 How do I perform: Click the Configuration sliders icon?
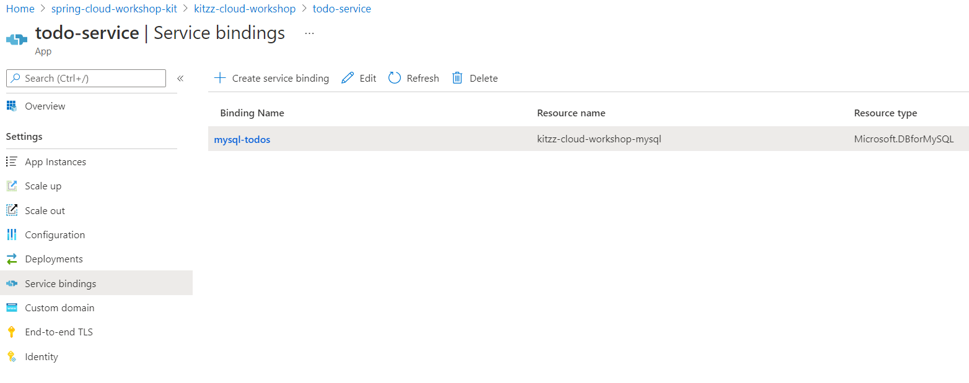pyautogui.click(x=12, y=235)
